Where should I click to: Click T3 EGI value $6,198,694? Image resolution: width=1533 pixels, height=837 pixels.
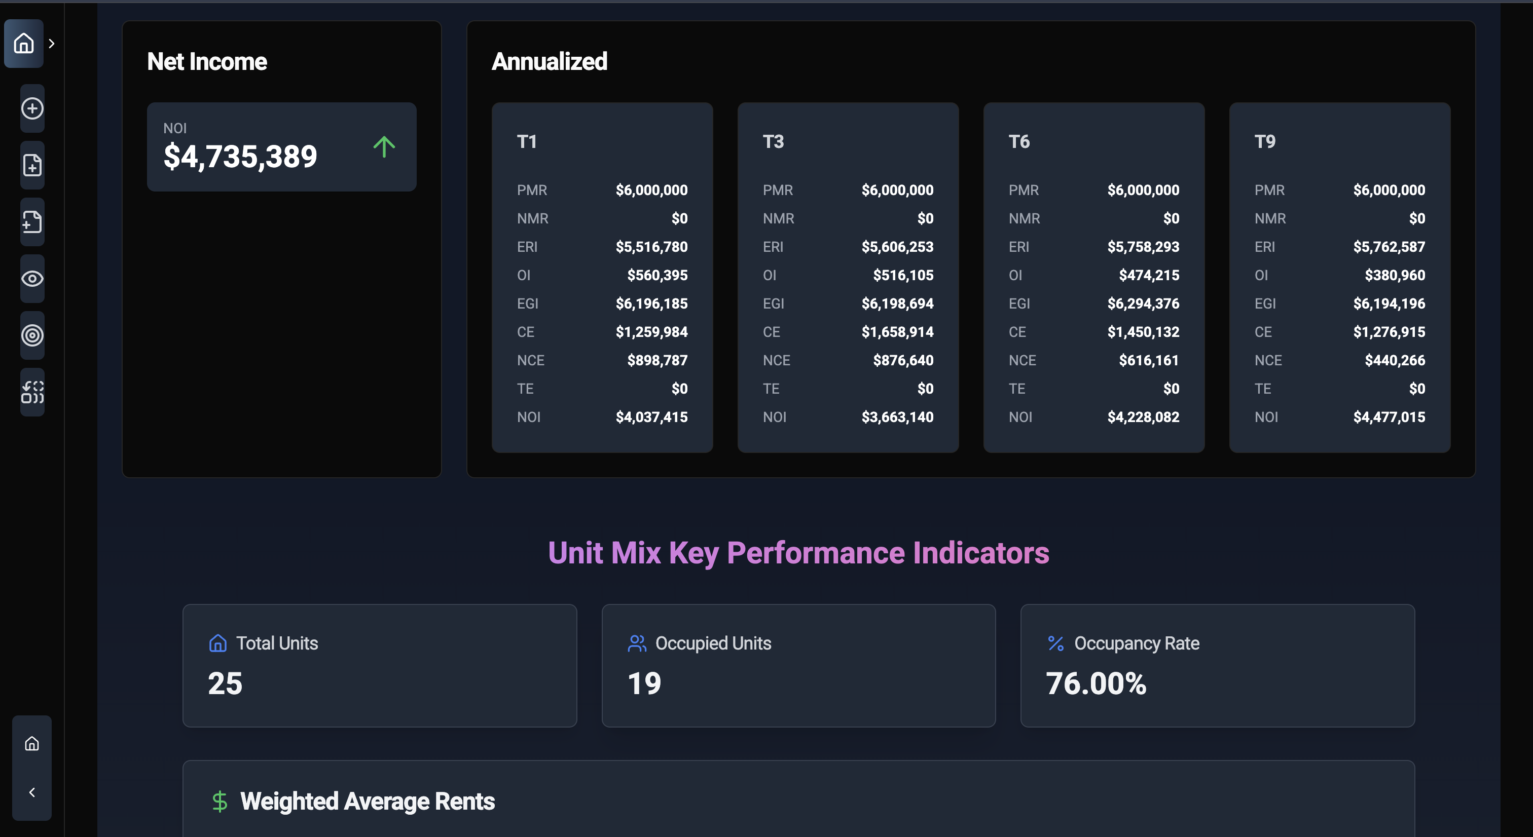point(897,304)
